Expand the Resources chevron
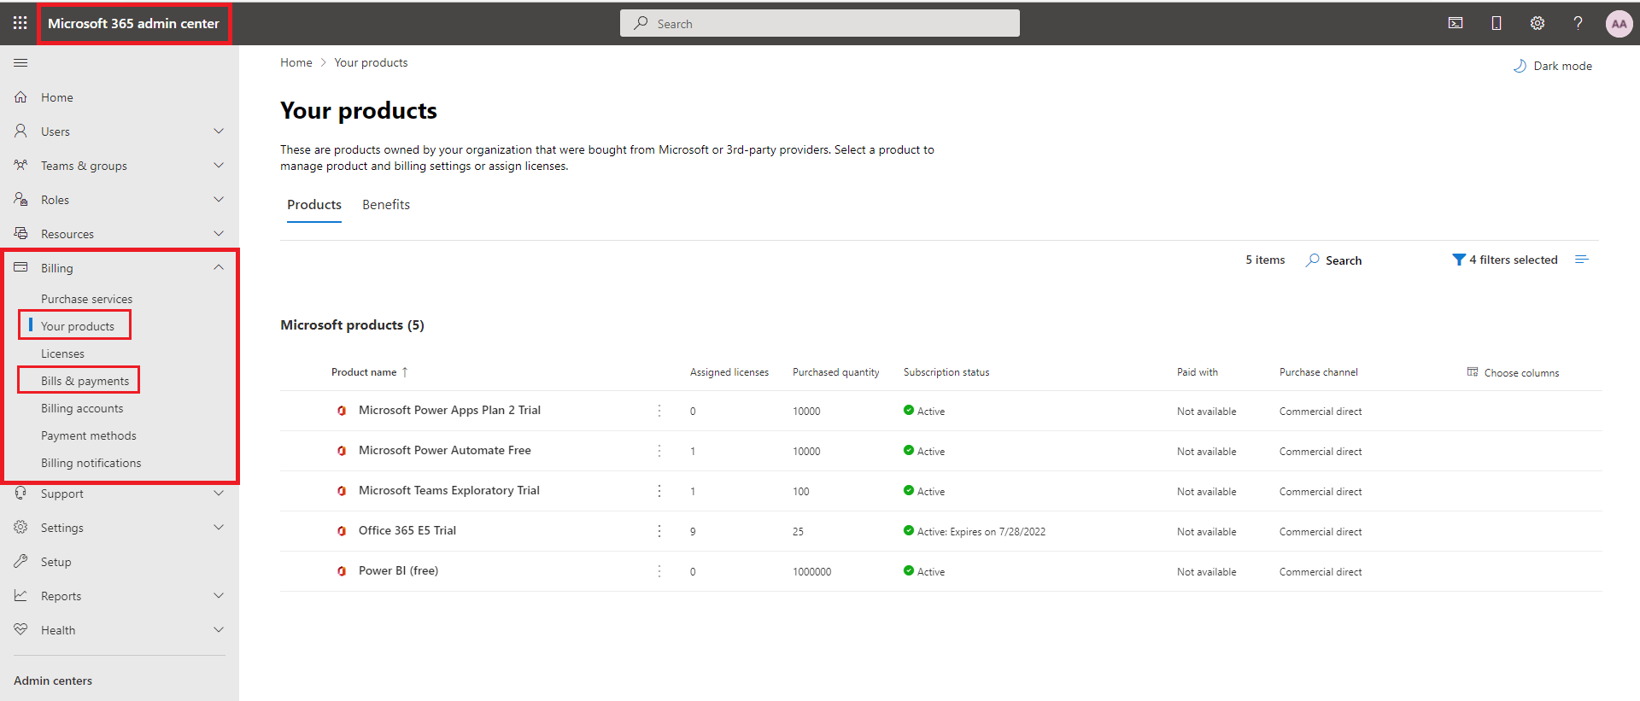 pos(219,233)
